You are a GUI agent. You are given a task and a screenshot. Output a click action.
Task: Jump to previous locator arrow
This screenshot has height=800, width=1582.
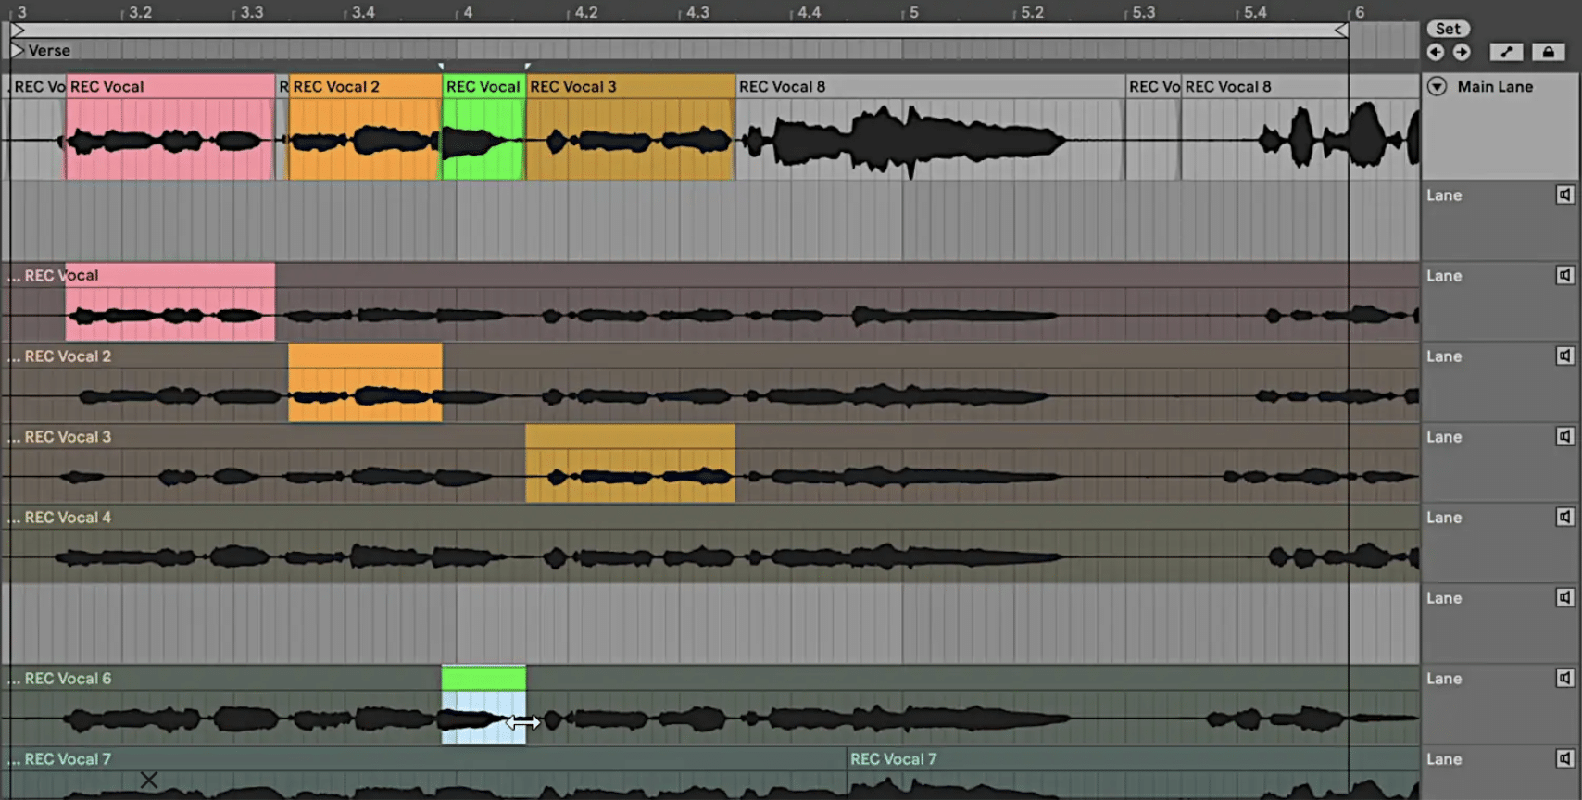[x=1436, y=52]
